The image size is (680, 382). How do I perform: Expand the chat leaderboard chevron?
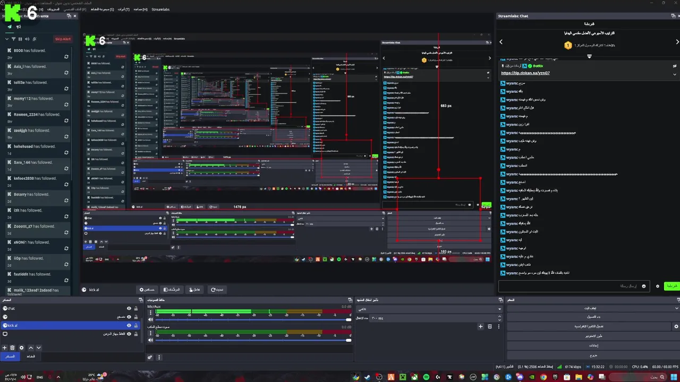click(x=589, y=56)
